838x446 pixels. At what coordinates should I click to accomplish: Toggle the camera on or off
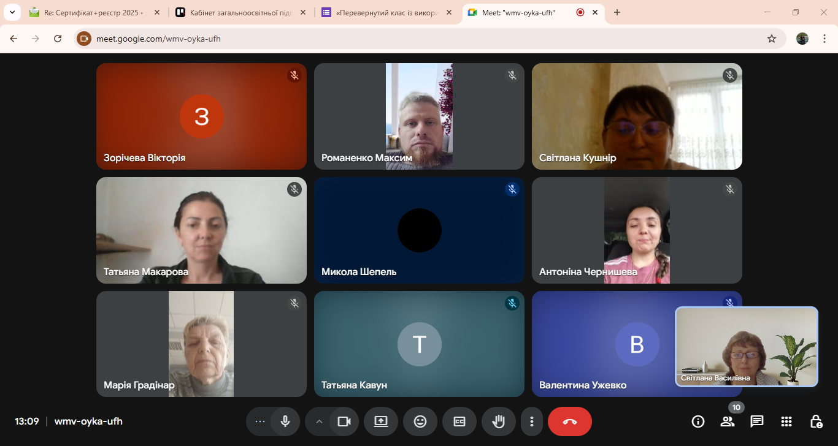click(344, 421)
